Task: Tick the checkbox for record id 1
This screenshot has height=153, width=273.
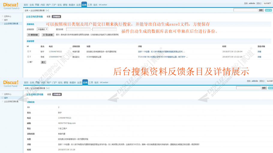Action: [28, 56]
